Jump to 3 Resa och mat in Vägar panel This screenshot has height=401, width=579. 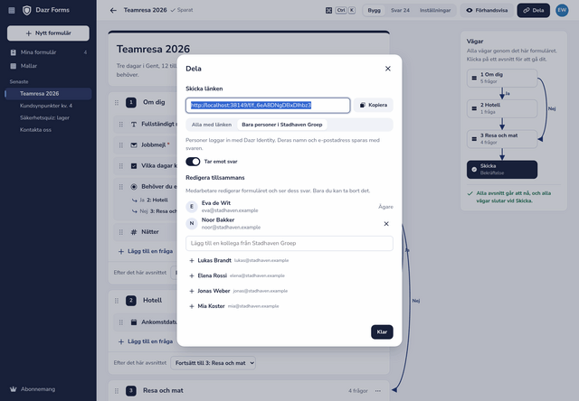click(502, 139)
